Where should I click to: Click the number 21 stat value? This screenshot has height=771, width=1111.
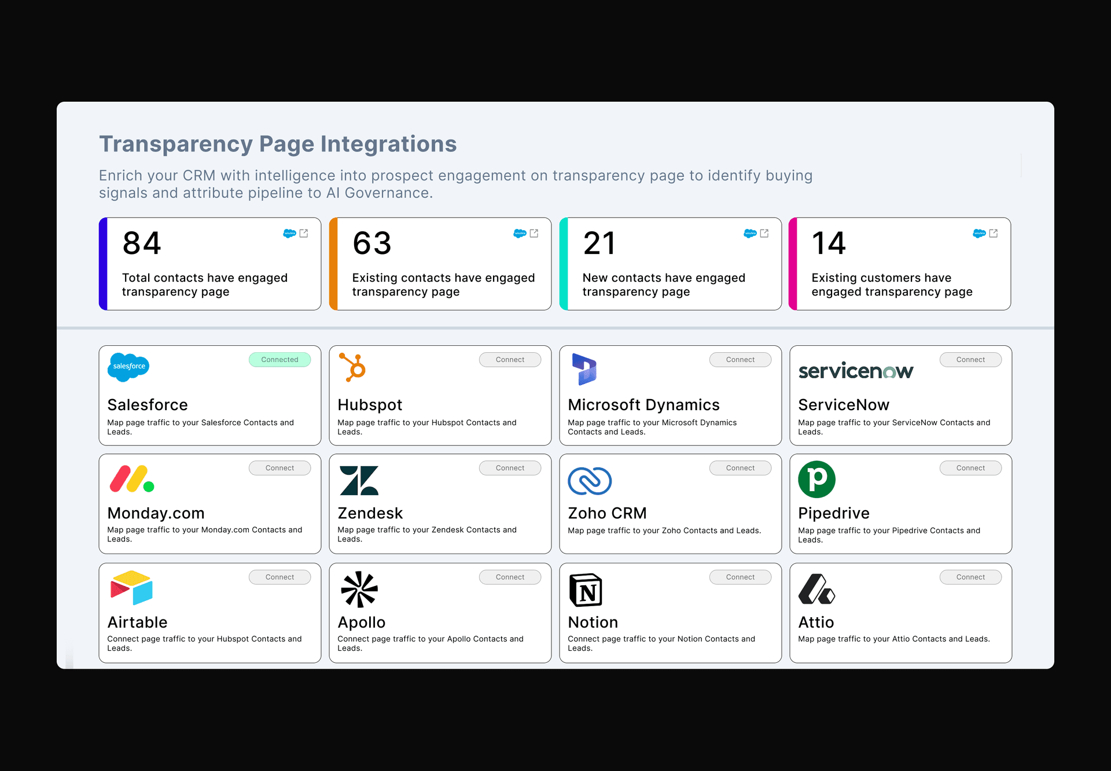tap(599, 243)
